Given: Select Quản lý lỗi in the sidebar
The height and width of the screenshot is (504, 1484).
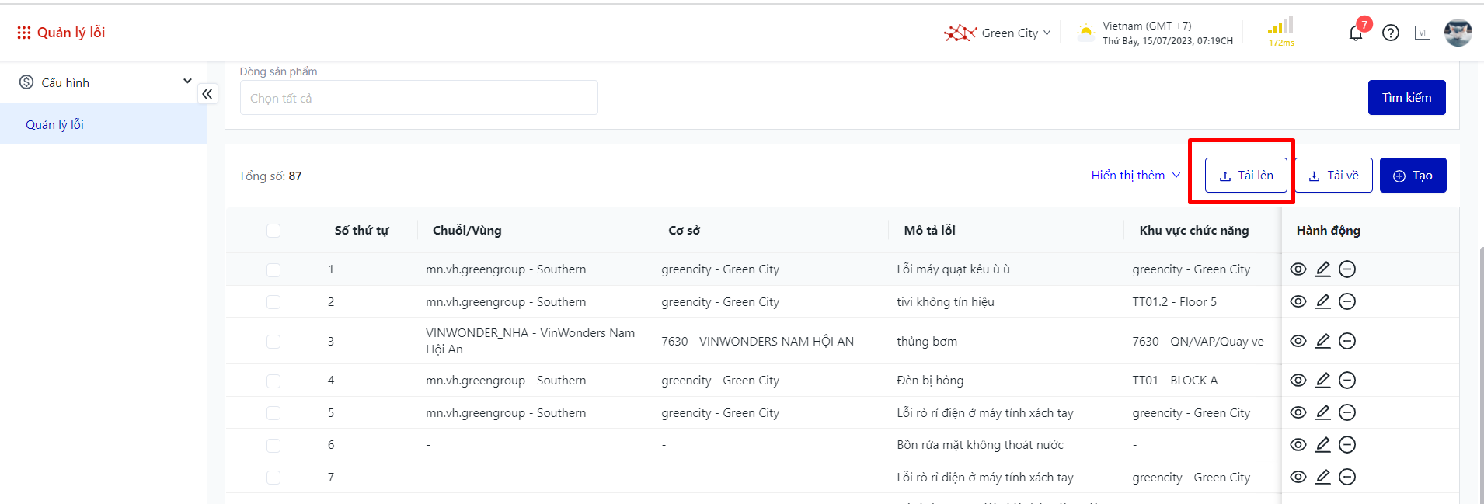Looking at the screenshot, I should pyautogui.click(x=54, y=124).
